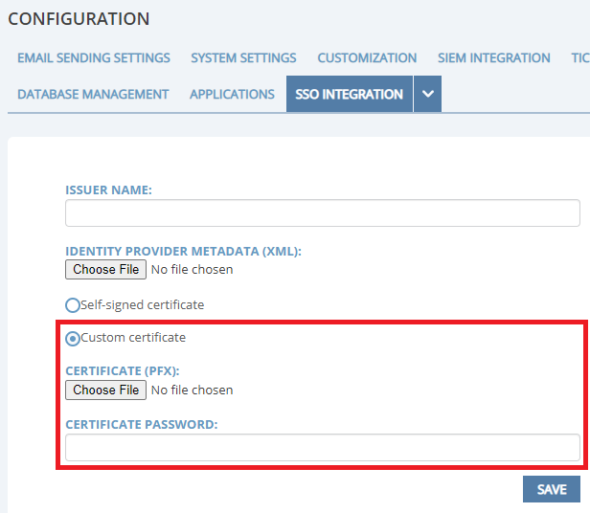Open the SIEM Integration tab
The image size is (590, 513).
point(494,57)
